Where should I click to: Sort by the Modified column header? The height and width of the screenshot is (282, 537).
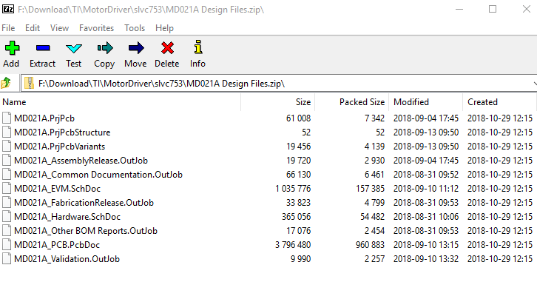(411, 102)
